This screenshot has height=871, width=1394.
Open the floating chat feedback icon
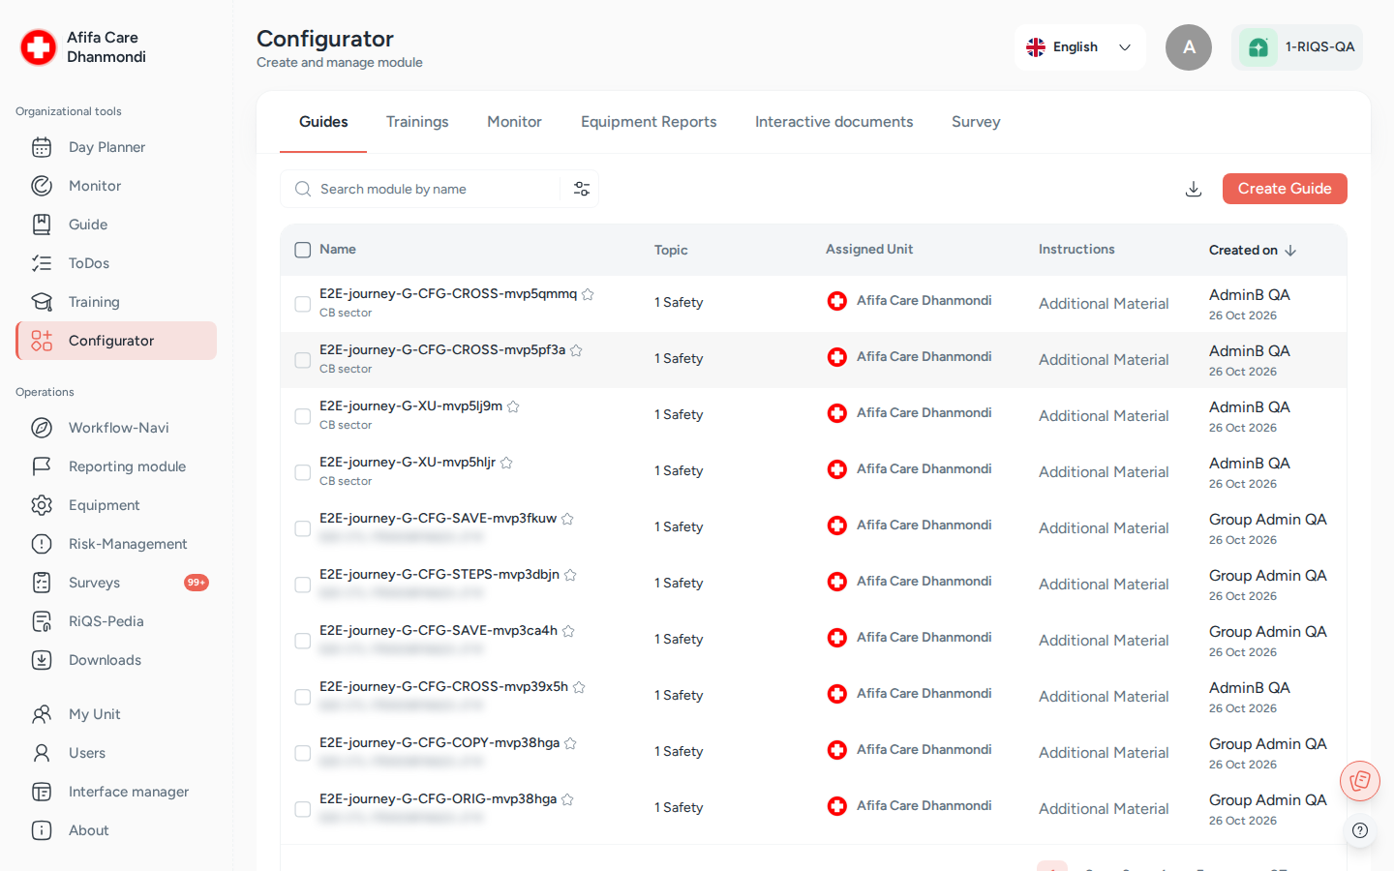(x=1360, y=780)
